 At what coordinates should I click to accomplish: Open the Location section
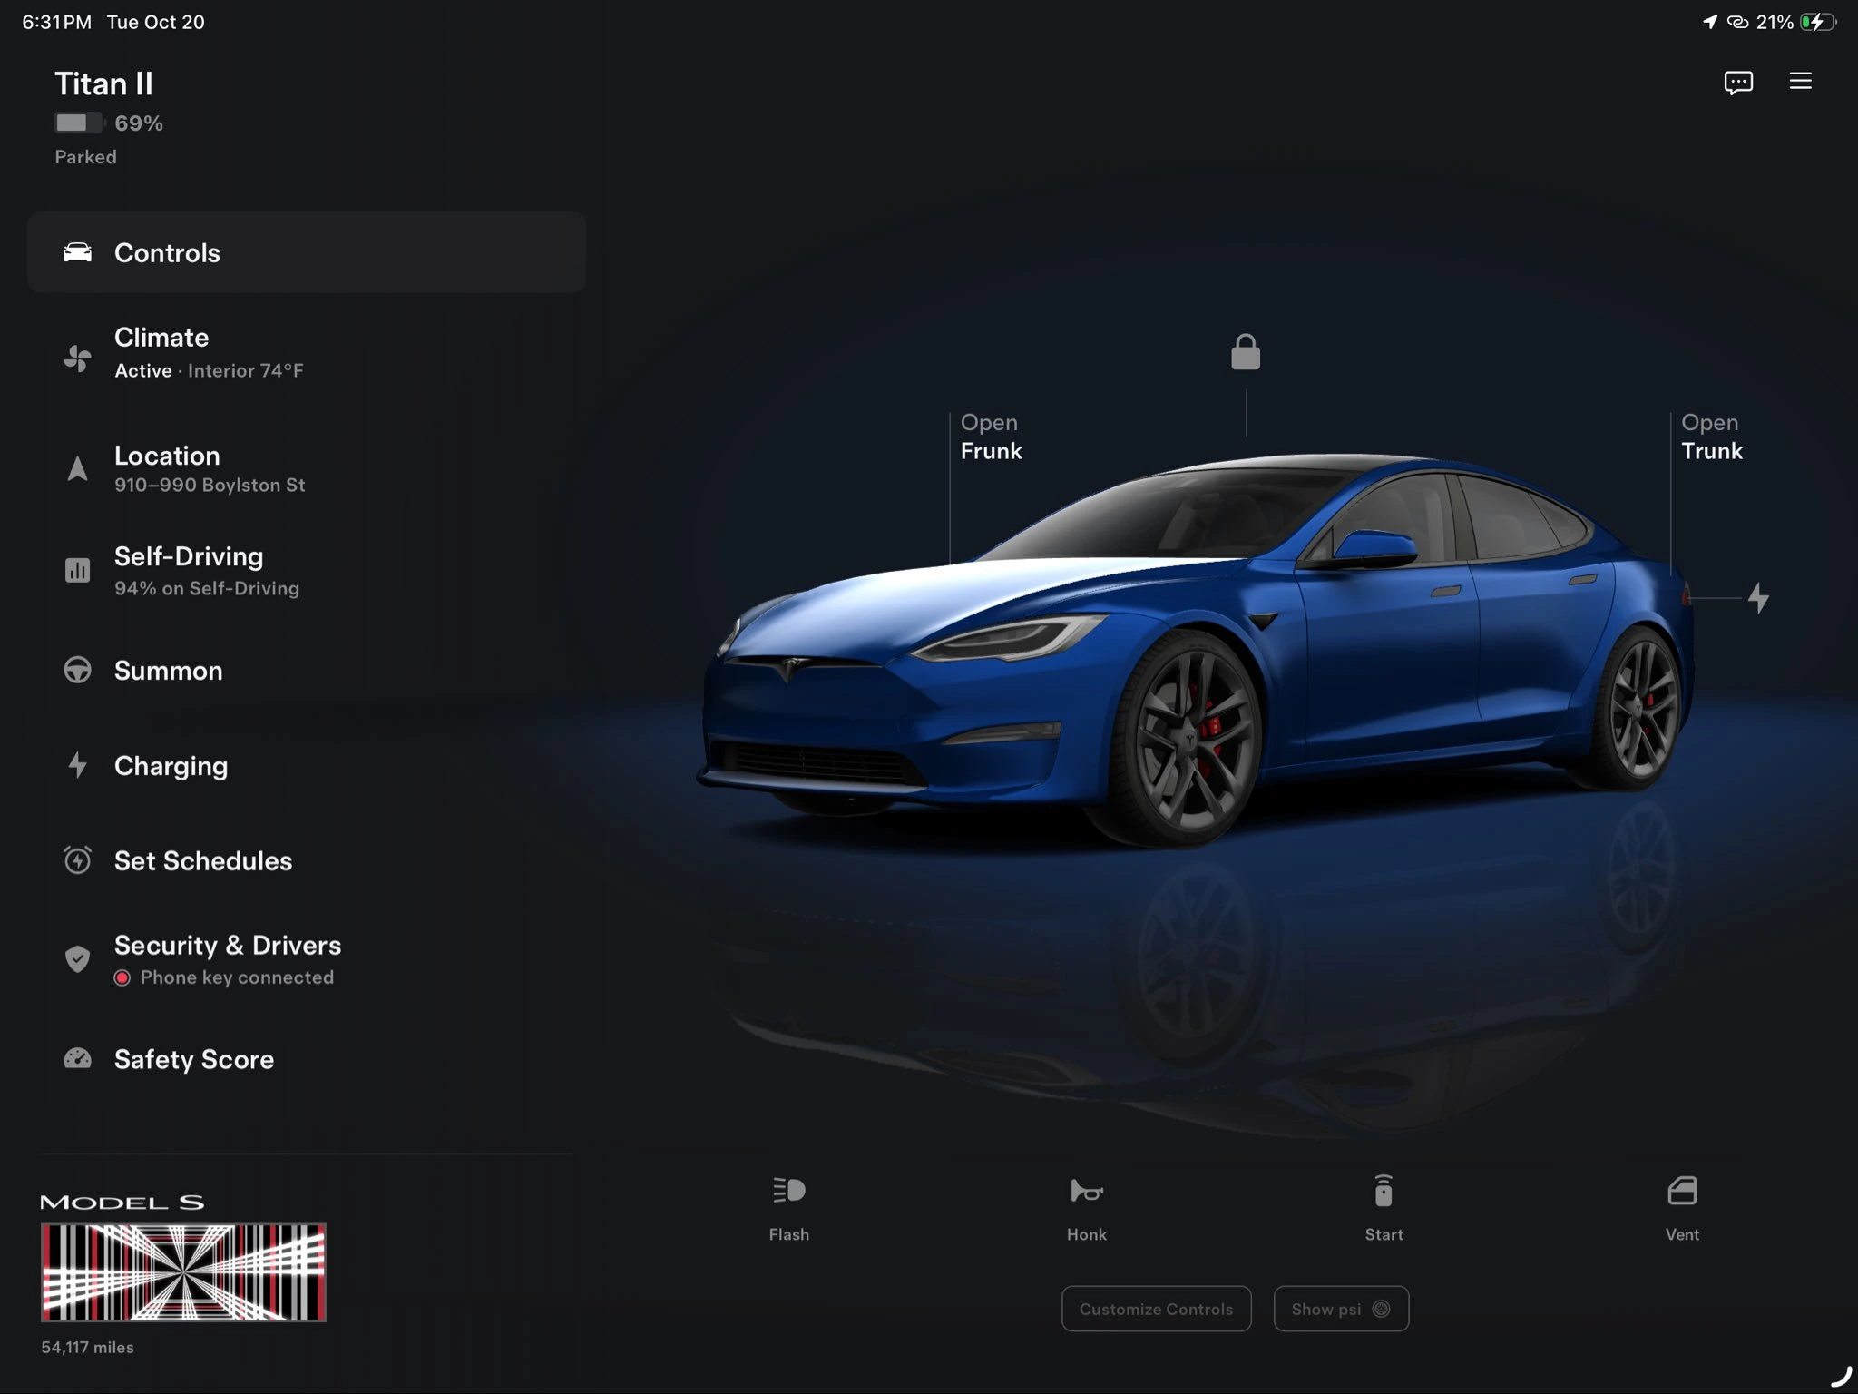(307, 468)
